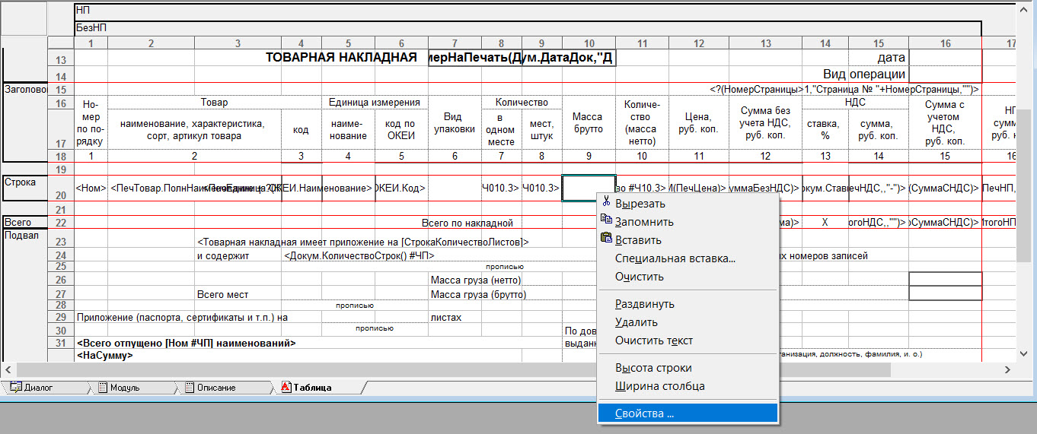The height and width of the screenshot is (434, 1037).
Task: Select Удалить in the context menu
Action: (x=688, y=322)
